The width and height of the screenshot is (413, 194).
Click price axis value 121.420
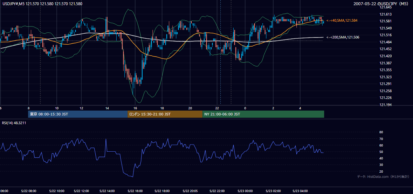tap(386, 56)
